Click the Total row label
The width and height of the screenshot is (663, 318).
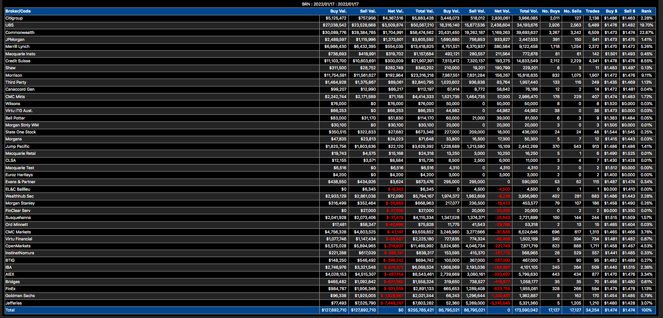(10, 310)
